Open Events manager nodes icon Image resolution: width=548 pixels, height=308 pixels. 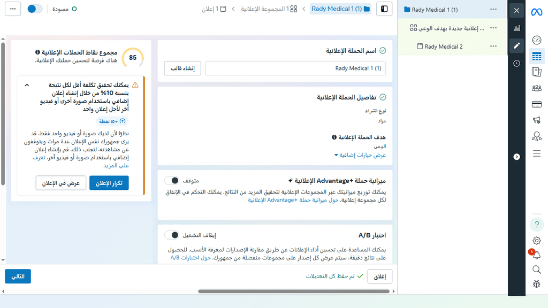[536, 136]
